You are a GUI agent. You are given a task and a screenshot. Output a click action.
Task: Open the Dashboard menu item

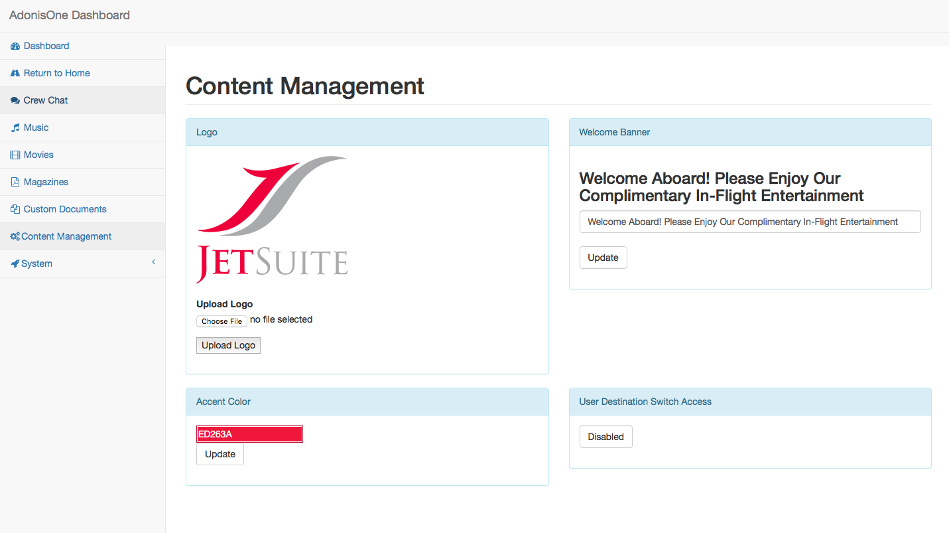82,46
